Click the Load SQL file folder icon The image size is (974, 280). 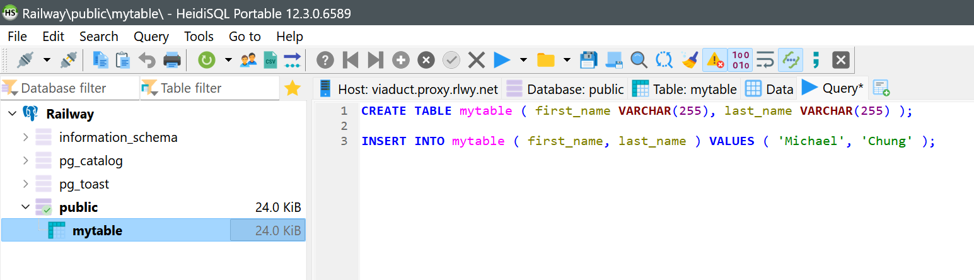(545, 60)
